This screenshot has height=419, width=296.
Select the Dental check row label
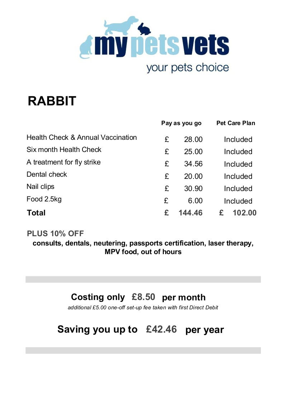[x=47, y=175]
